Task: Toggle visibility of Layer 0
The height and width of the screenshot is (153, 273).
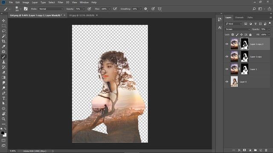Action: [227, 82]
